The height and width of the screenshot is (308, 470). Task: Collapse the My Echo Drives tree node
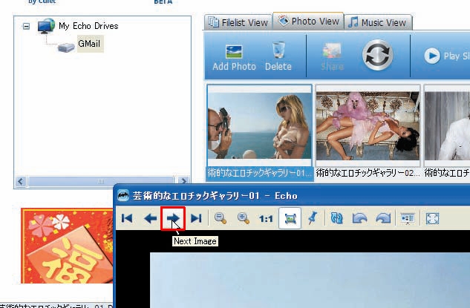27,27
